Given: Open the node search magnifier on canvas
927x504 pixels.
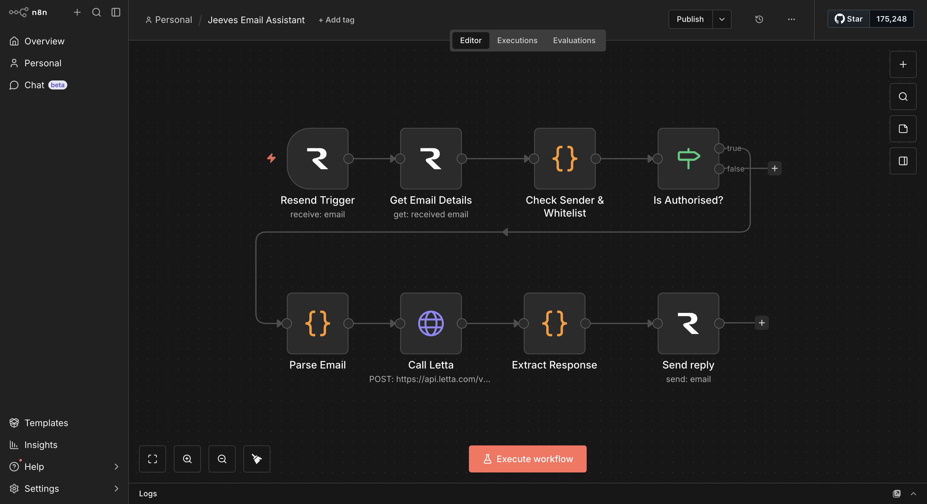Looking at the screenshot, I should click(903, 97).
